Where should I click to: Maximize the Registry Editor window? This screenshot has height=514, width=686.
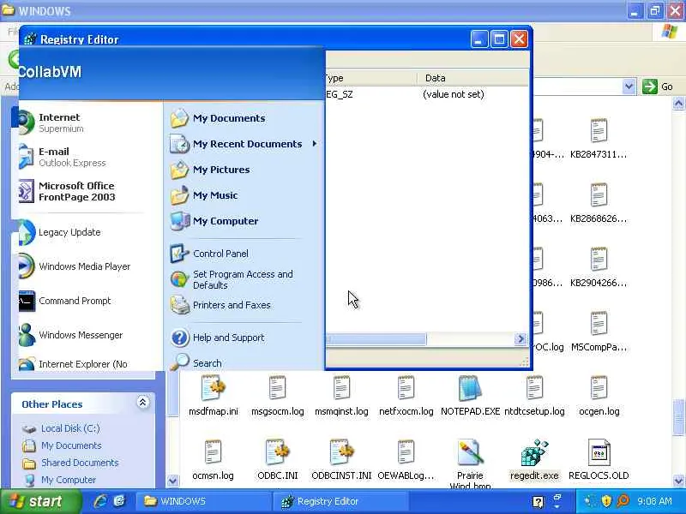(x=499, y=39)
